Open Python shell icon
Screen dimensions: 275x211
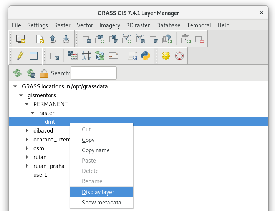(146, 56)
